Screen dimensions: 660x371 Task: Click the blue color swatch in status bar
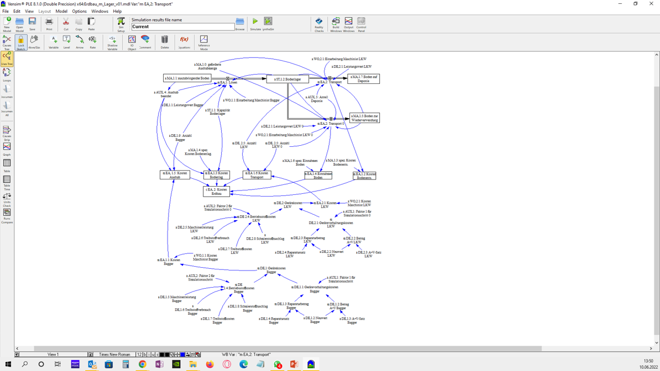coord(182,354)
